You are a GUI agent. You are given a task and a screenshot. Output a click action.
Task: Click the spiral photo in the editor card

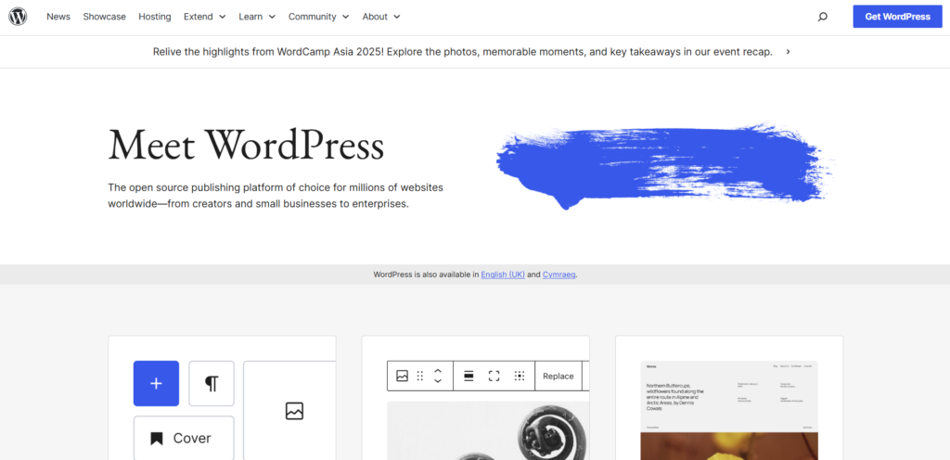[x=488, y=430]
